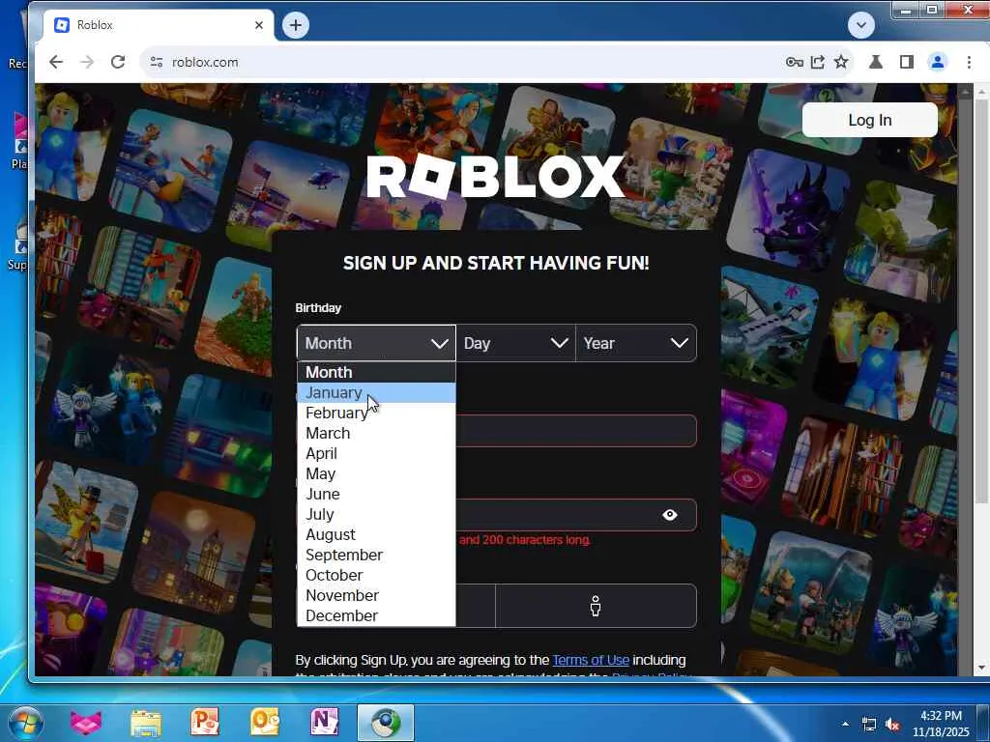Select September from the month list
The image size is (990, 742).
[376, 555]
